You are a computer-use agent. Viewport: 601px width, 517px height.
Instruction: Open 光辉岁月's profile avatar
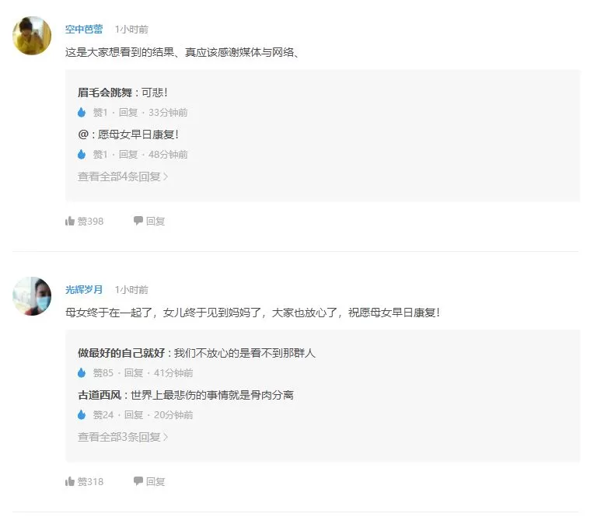click(x=32, y=296)
